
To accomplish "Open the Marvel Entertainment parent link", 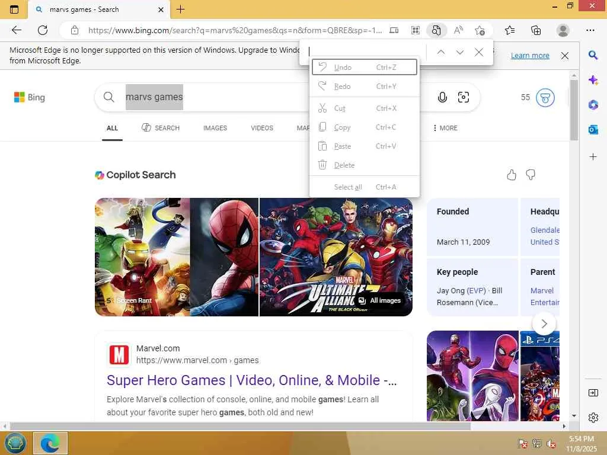I will pos(545,296).
